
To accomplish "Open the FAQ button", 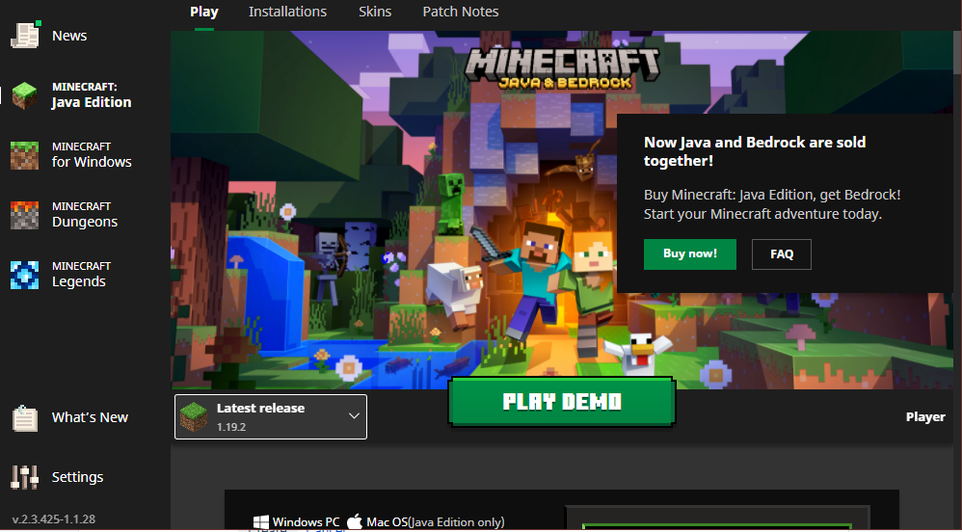I will [782, 254].
